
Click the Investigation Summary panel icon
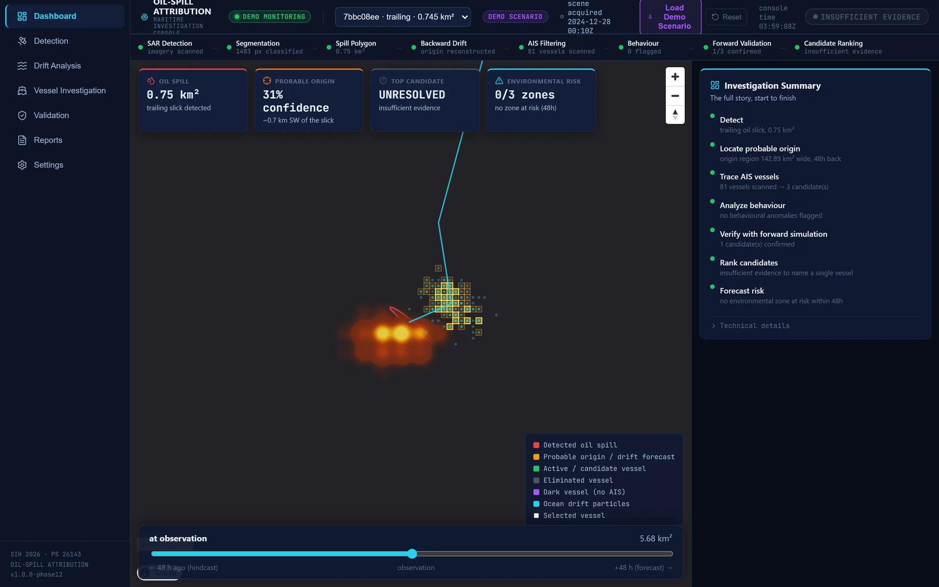(715, 85)
